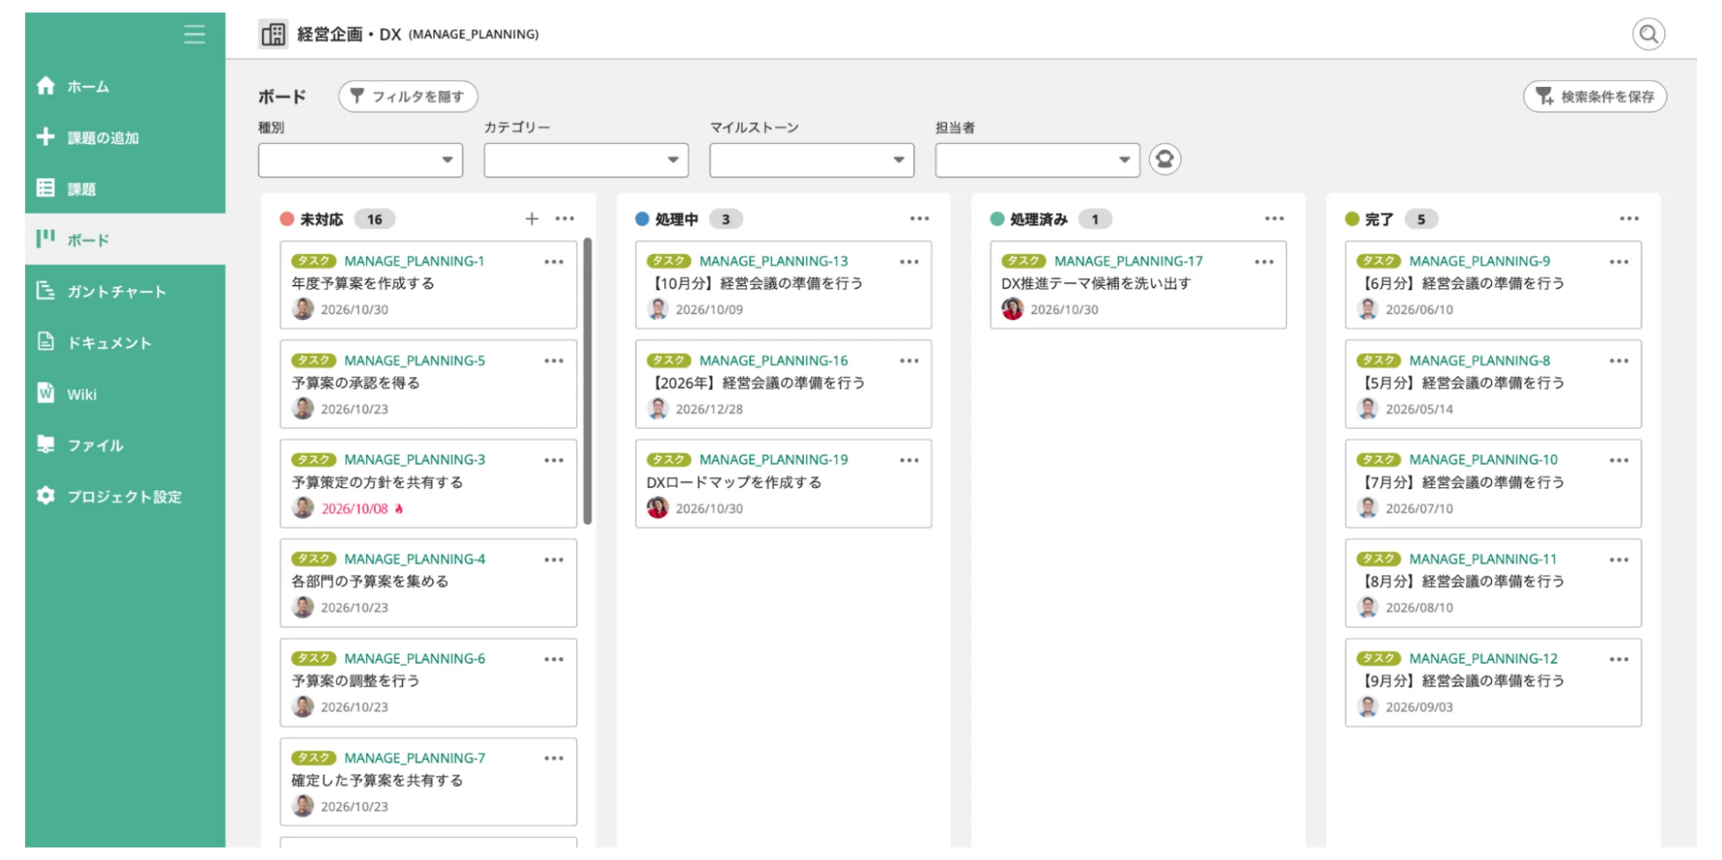Open 課題 list in sidebar
The height and width of the screenshot is (860, 1722).
[x=125, y=189]
